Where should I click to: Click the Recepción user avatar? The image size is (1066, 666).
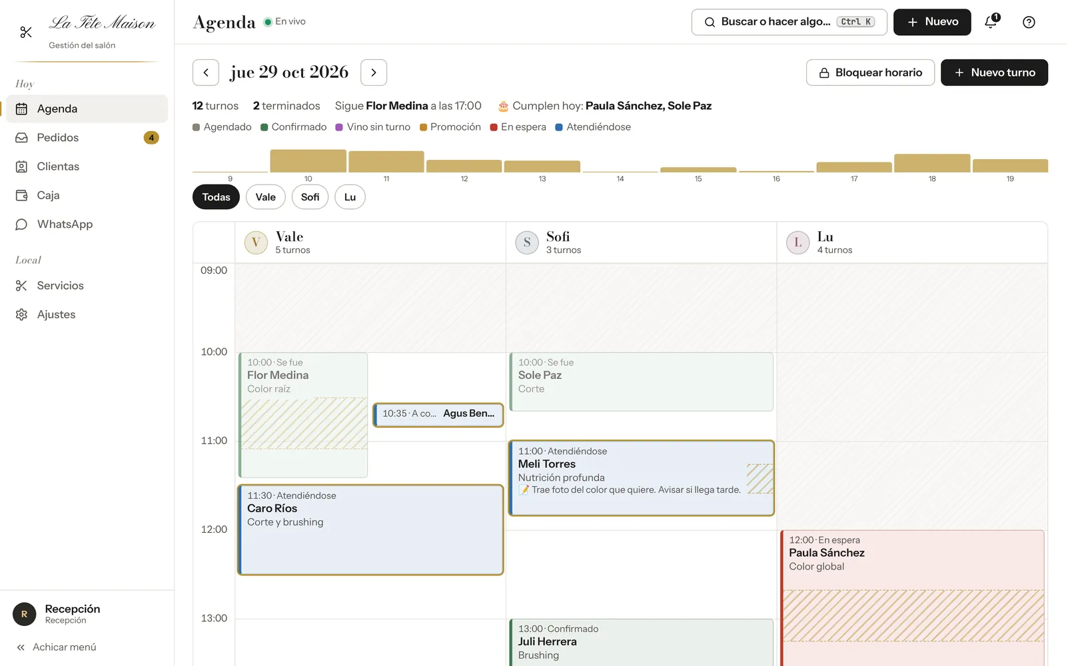[x=24, y=614]
